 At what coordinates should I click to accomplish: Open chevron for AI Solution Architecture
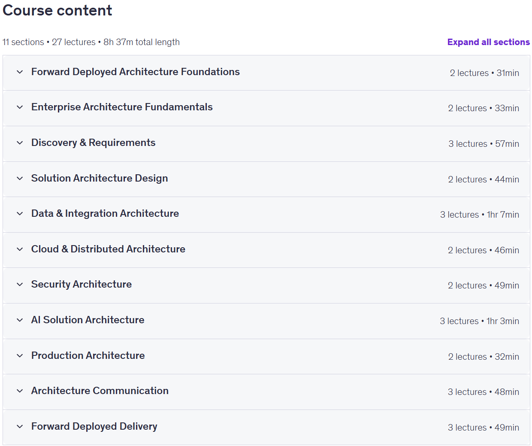point(20,320)
